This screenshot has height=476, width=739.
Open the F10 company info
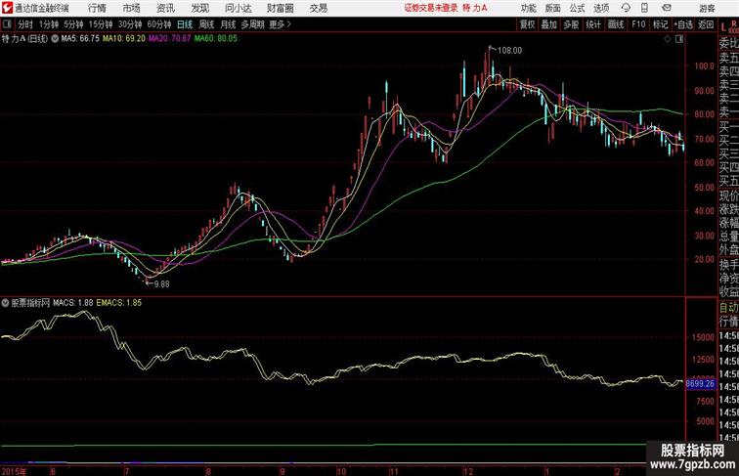(638, 24)
